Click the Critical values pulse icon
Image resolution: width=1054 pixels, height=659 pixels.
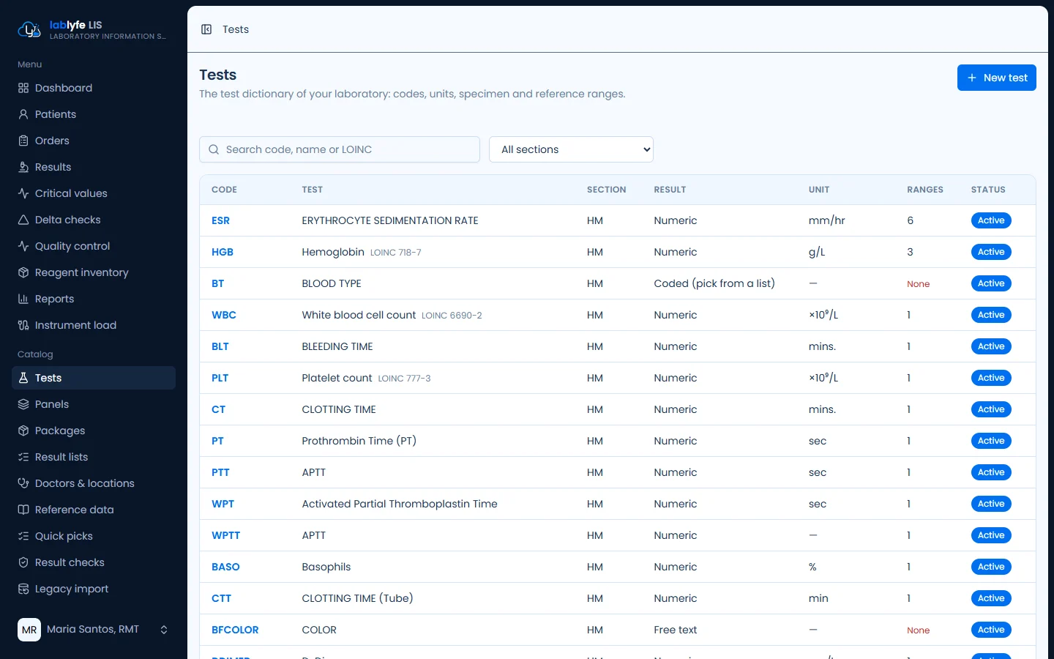coord(23,193)
